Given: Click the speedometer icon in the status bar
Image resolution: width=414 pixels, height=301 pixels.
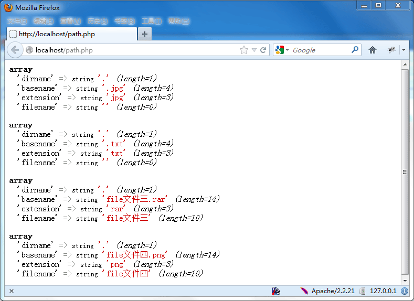Looking at the screenshot, I should [x=276, y=291].
